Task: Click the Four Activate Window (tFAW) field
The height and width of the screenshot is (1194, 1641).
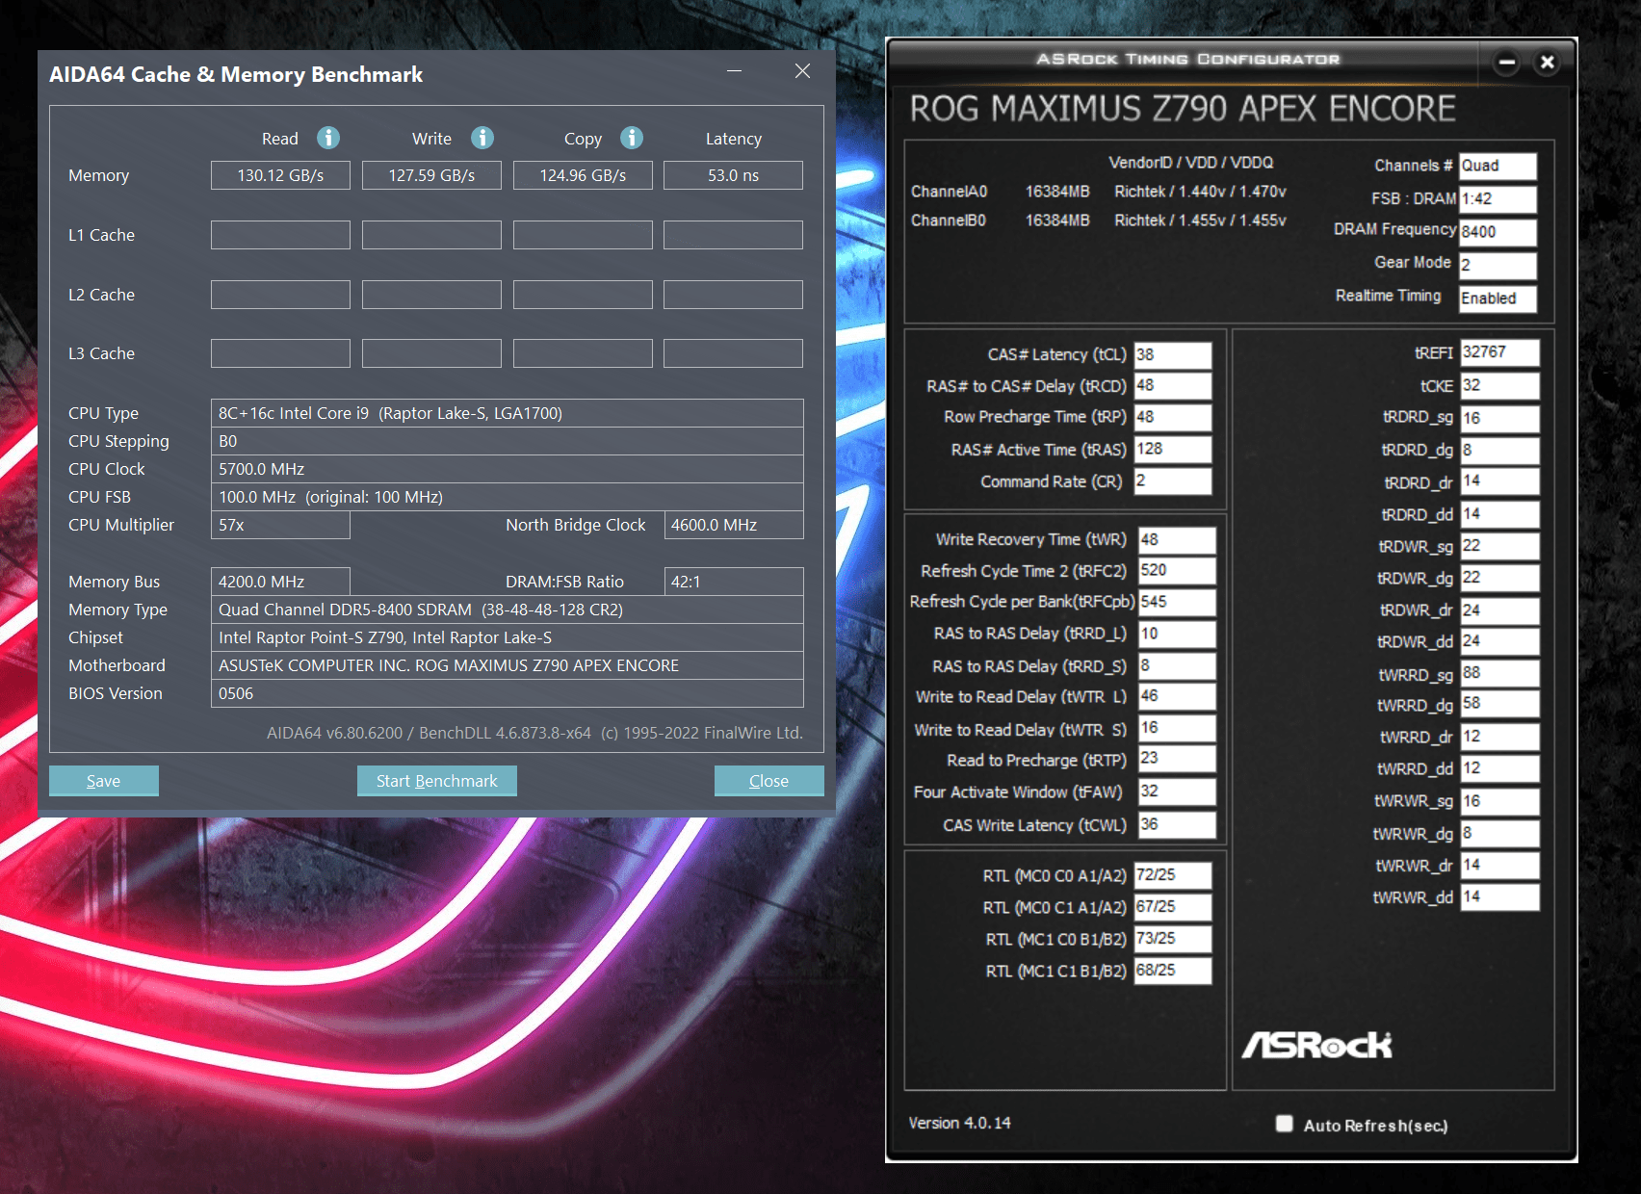Action: (x=1177, y=792)
